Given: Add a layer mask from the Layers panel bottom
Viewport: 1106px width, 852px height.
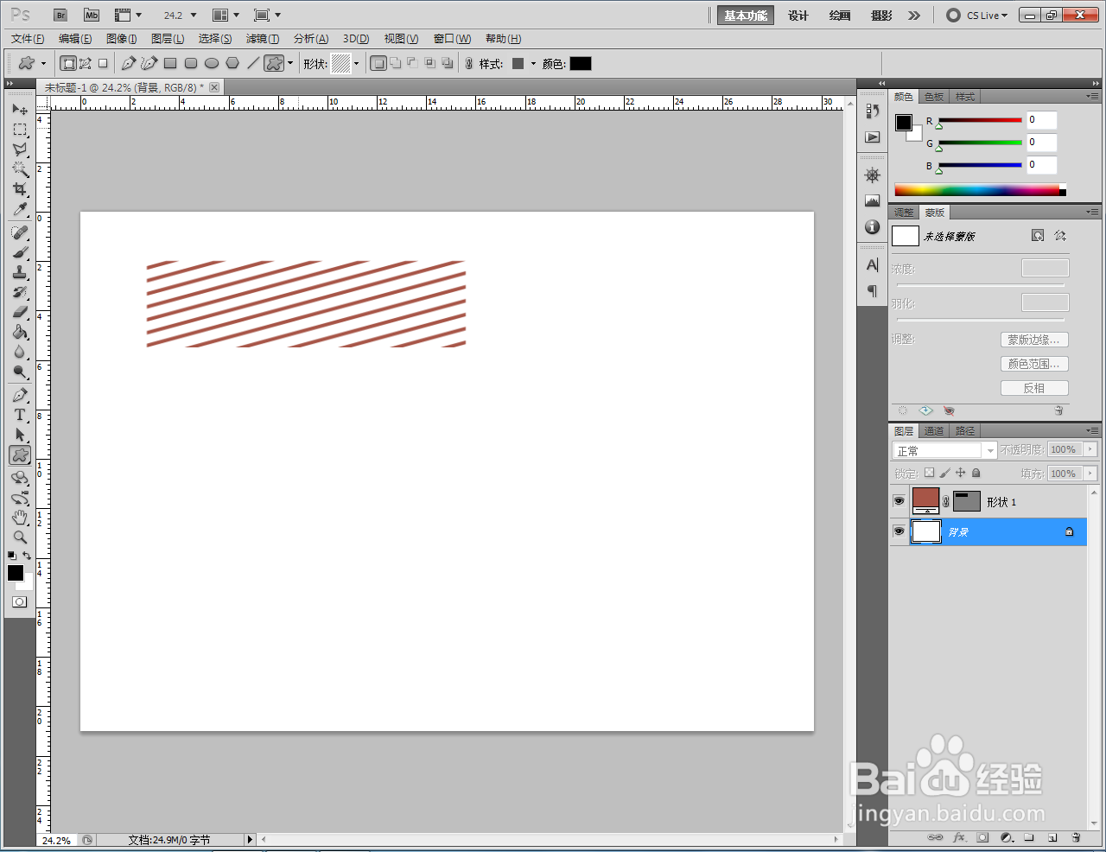Looking at the screenshot, I should click(982, 837).
